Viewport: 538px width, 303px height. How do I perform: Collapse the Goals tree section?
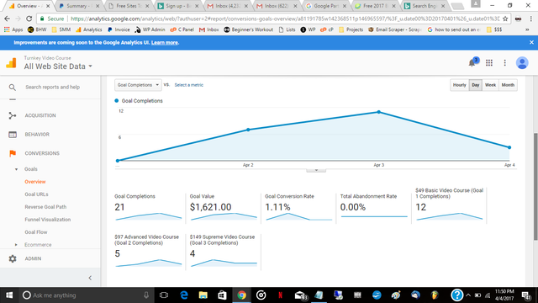tap(16, 169)
